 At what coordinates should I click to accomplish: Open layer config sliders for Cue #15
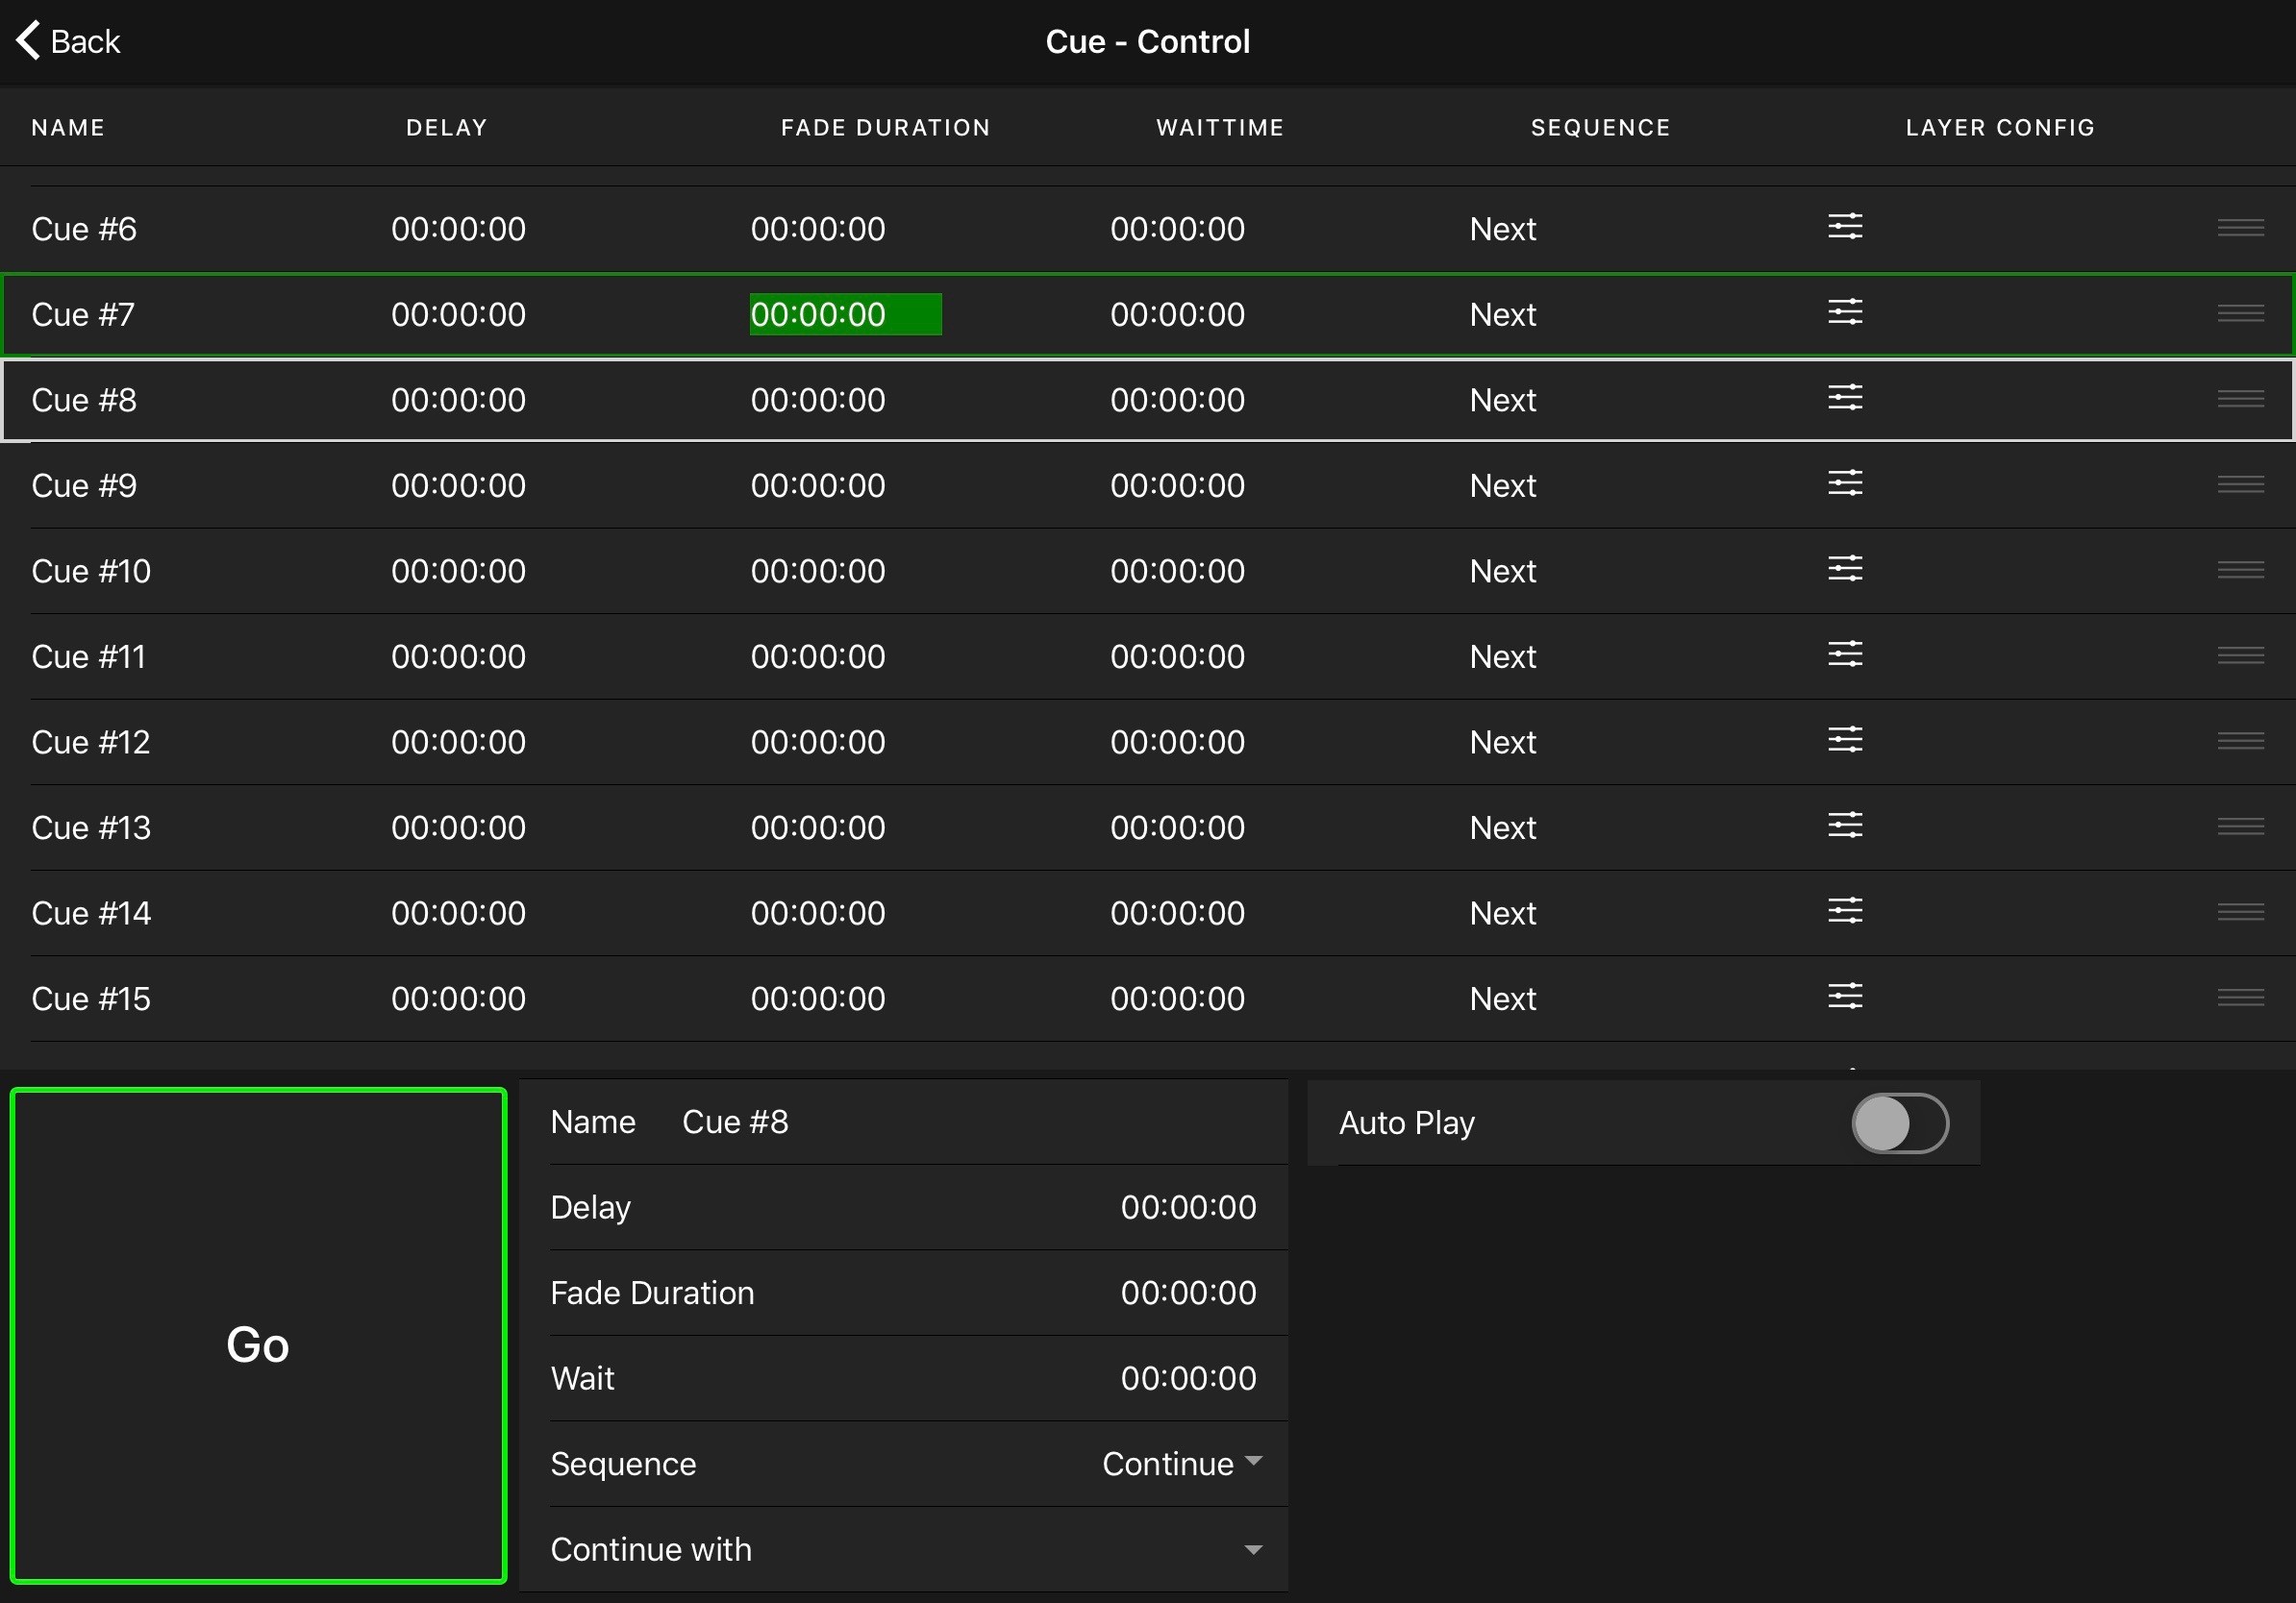(x=1845, y=998)
